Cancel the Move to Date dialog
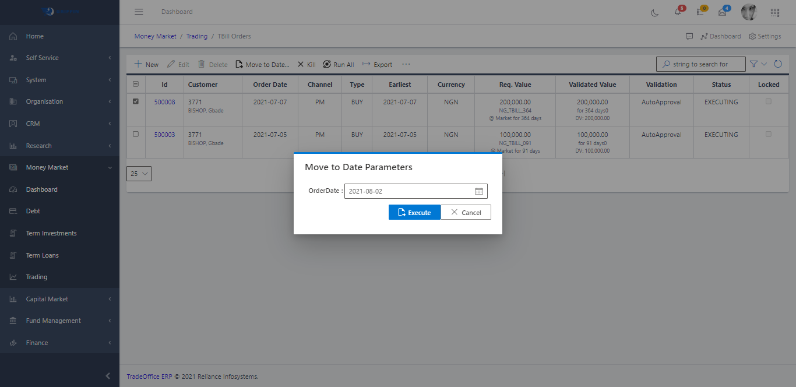The width and height of the screenshot is (796, 387). coord(466,213)
